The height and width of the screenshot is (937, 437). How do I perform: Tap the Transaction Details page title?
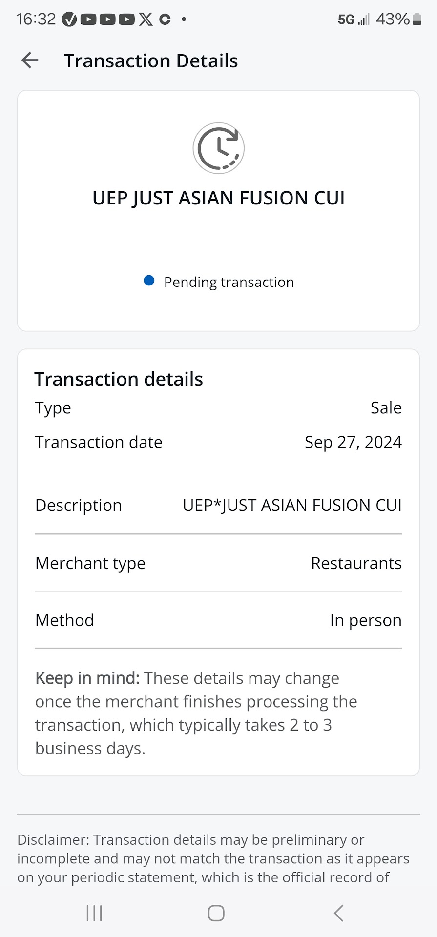coord(151,61)
